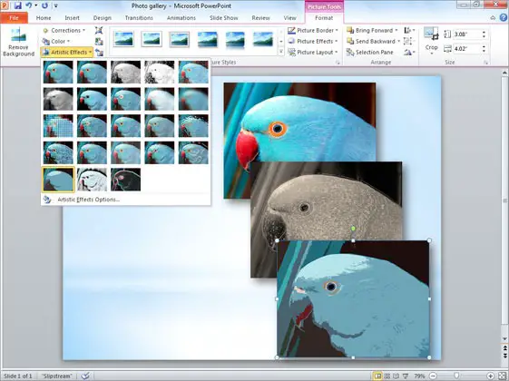Image resolution: width=509 pixels, height=381 pixels.
Task: Click the Save icon in quick access toolbar
Action: (x=18, y=5)
